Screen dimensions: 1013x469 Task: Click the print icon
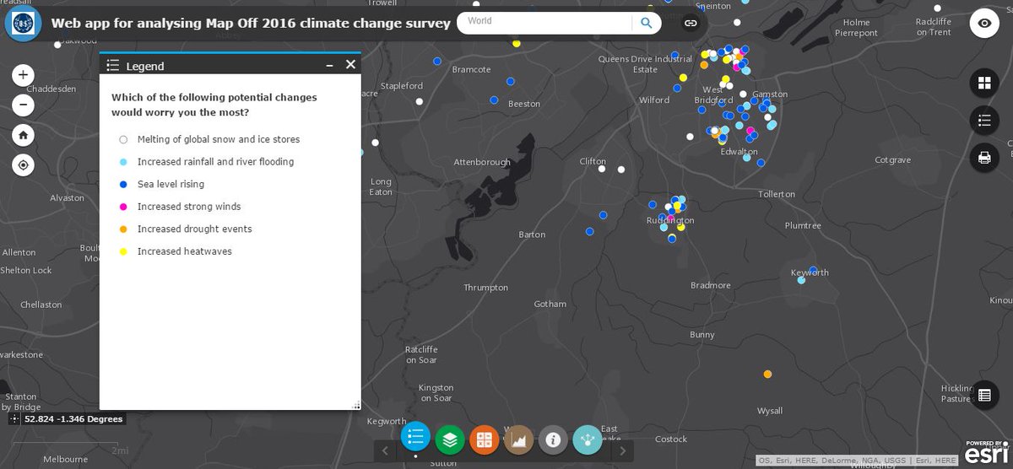coord(984,157)
